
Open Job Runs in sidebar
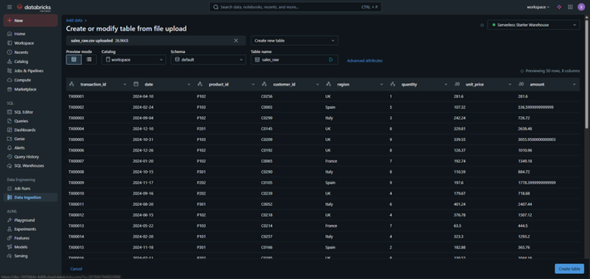tap(31, 188)
